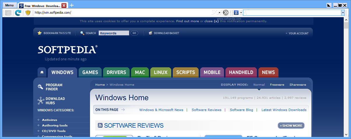Click the magnifier icon beside SEARCH

tap(82, 33)
